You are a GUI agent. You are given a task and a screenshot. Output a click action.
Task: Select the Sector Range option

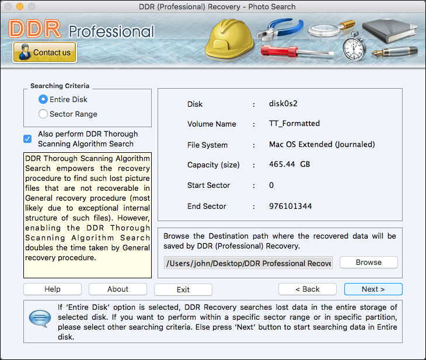pos(43,114)
